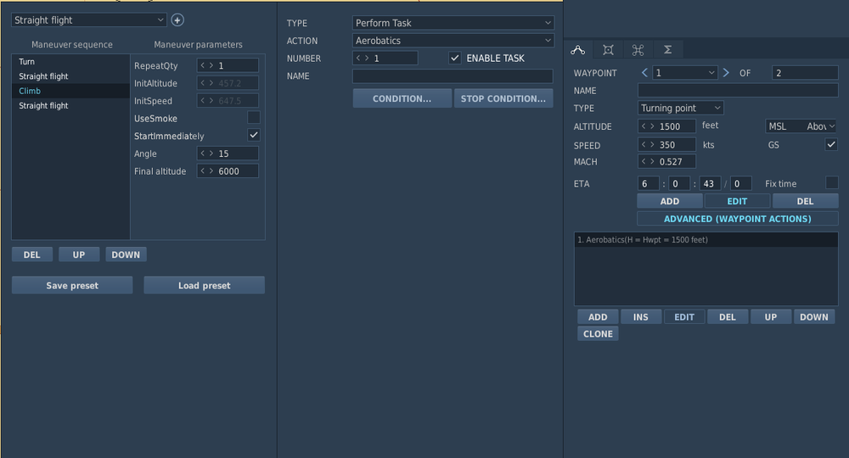This screenshot has width=849, height=458.
Task: Open the Straight flight maneuver dropdown
Action: [89, 20]
